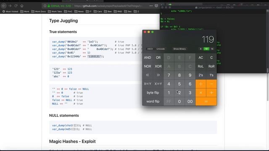Open the Z bookmarks folder

click(136, 11)
